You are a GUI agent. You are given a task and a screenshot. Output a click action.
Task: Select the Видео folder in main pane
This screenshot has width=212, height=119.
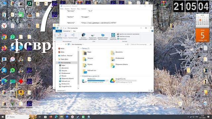coord(87,53)
